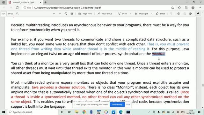Open Page view options
The height and width of the screenshot is (115, 204).
click(x=85, y=13)
